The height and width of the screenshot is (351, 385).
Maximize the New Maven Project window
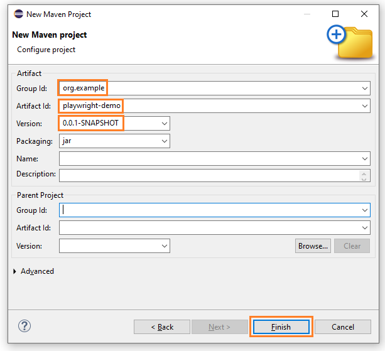tap(335, 14)
